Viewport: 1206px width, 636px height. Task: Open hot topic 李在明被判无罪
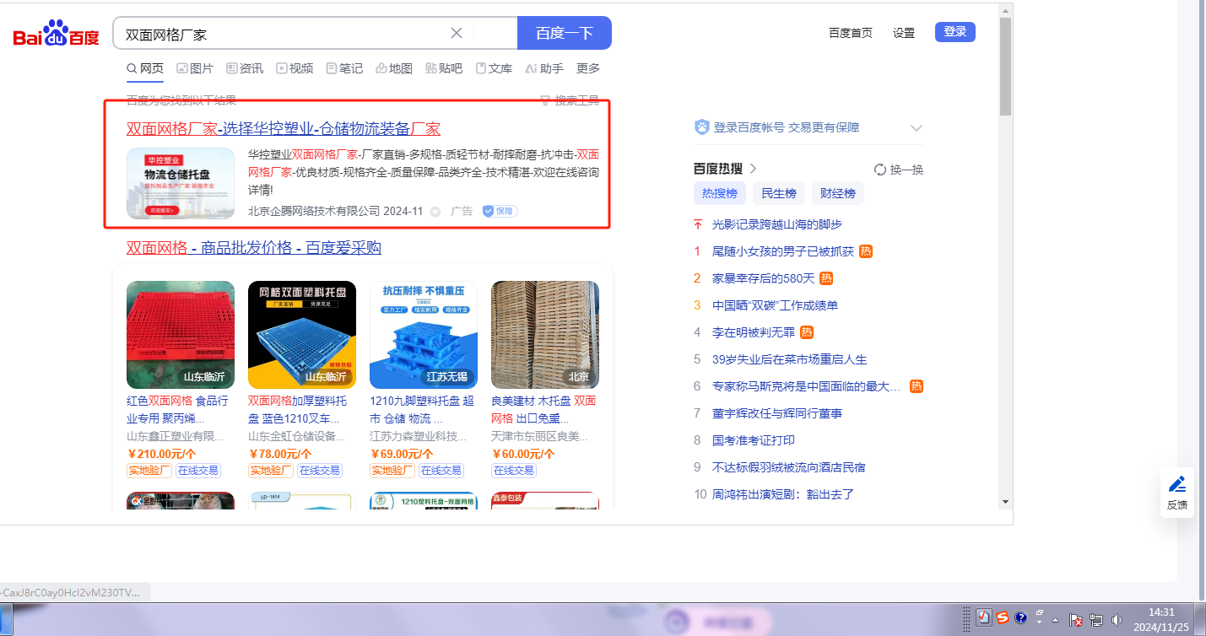[x=754, y=332]
